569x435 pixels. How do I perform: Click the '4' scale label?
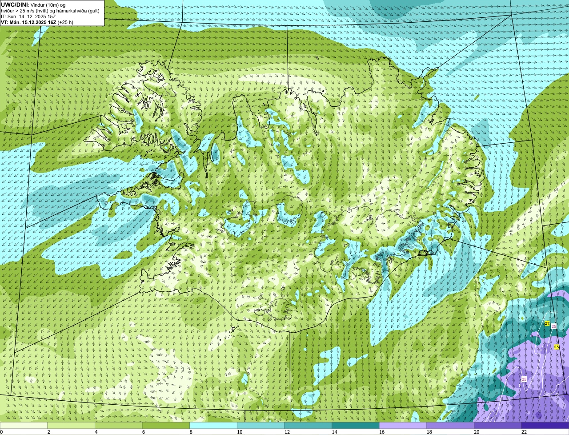pos(96,432)
